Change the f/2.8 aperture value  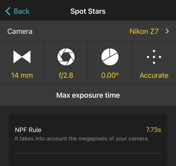tap(66, 75)
